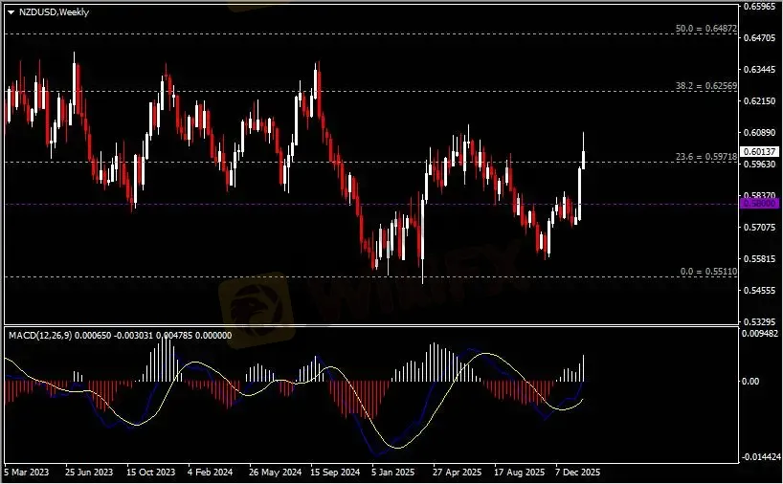Select the 0.0 = 0.55110 Fibonacci label
The width and height of the screenshot is (783, 484).
pyautogui.click(x=707, y=272)
